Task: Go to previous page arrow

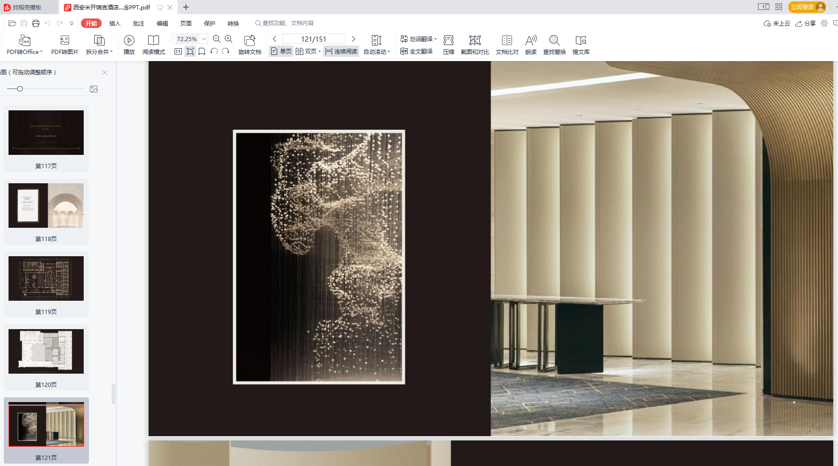Action: 274,39
